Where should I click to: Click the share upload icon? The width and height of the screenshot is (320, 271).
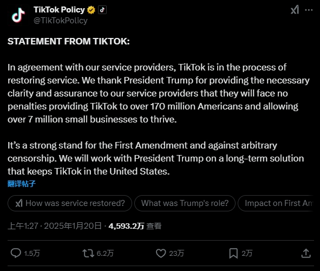point(306,253)
